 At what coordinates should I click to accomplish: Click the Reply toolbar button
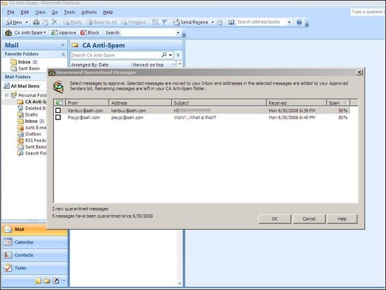[x=72, y=22]
